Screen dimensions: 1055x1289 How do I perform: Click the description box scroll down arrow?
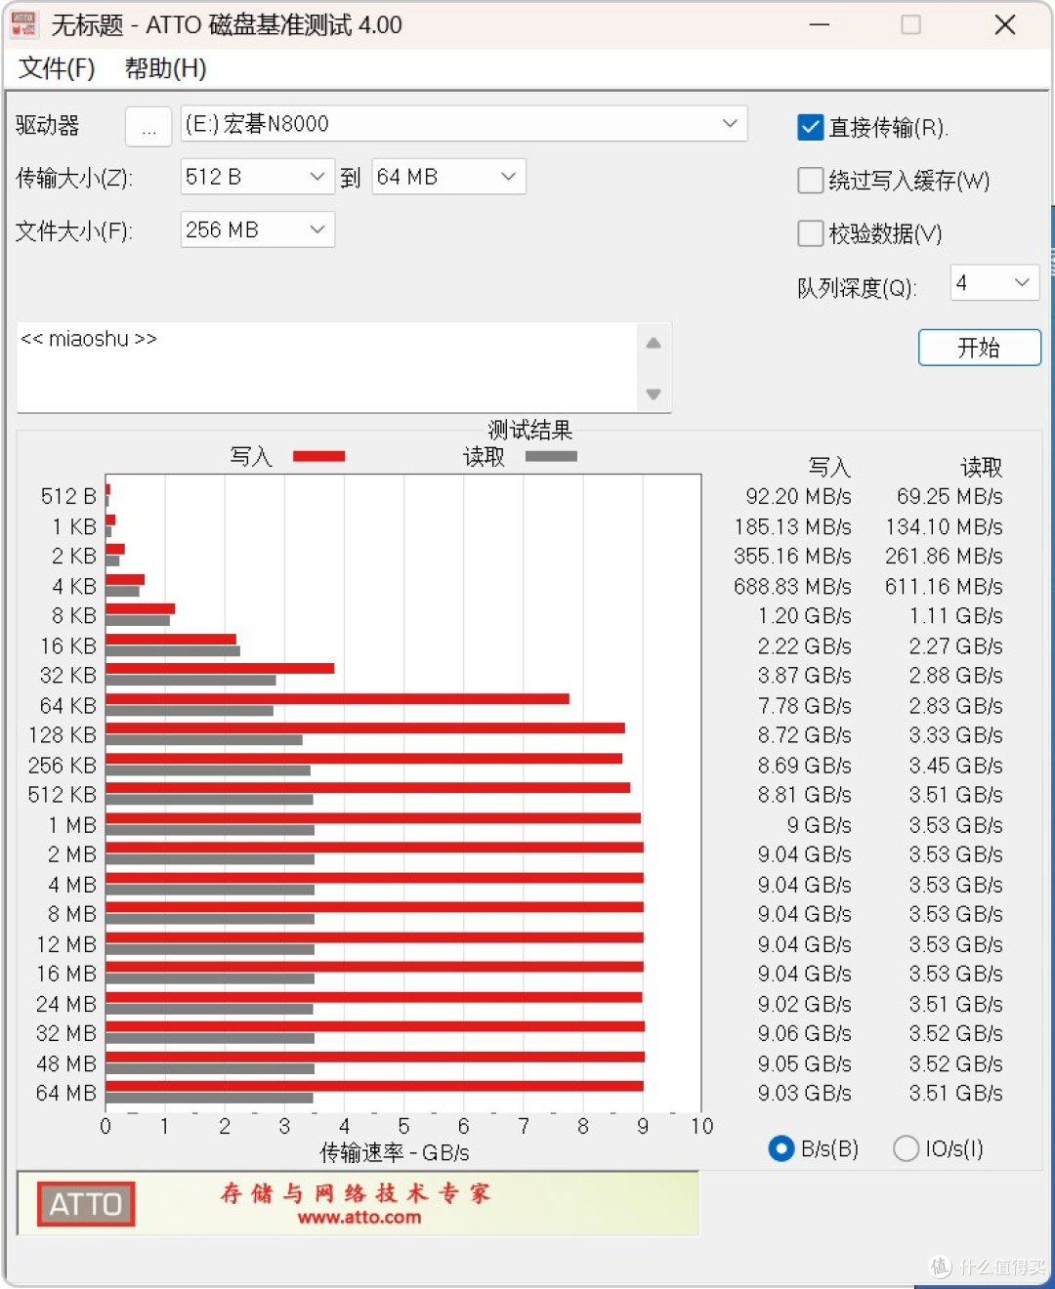(654, 395)
